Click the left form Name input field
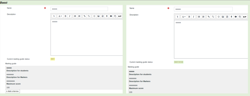Image resolution: width=250 pixels, height=96 pixels. [79, 9]
